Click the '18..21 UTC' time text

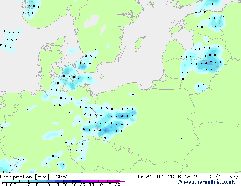[x=198, y=177]
